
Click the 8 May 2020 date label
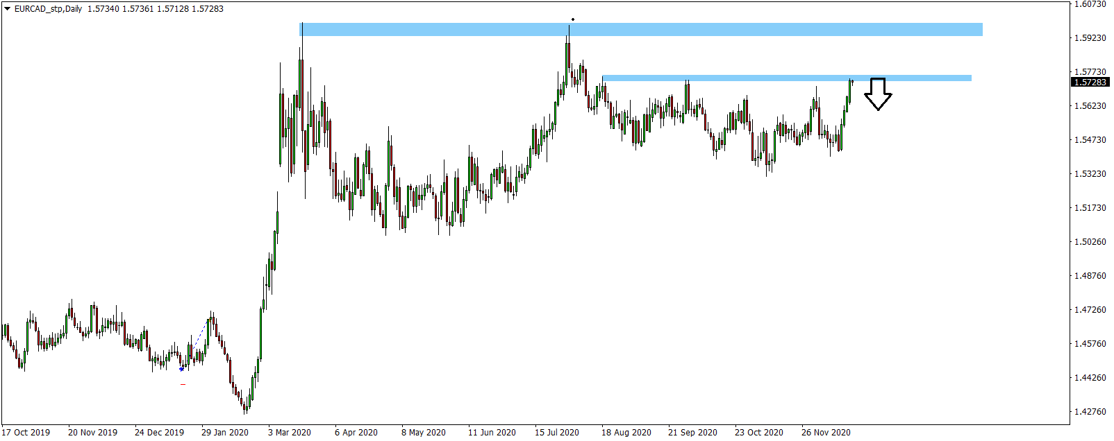coord(424,433)
